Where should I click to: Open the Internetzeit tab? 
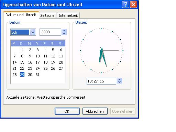68,15
